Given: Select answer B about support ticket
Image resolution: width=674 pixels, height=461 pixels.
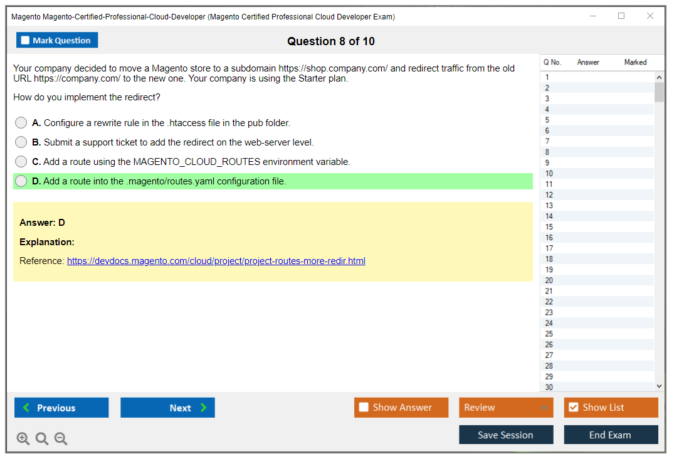Looking at the screenshot, I should (21, 142).
